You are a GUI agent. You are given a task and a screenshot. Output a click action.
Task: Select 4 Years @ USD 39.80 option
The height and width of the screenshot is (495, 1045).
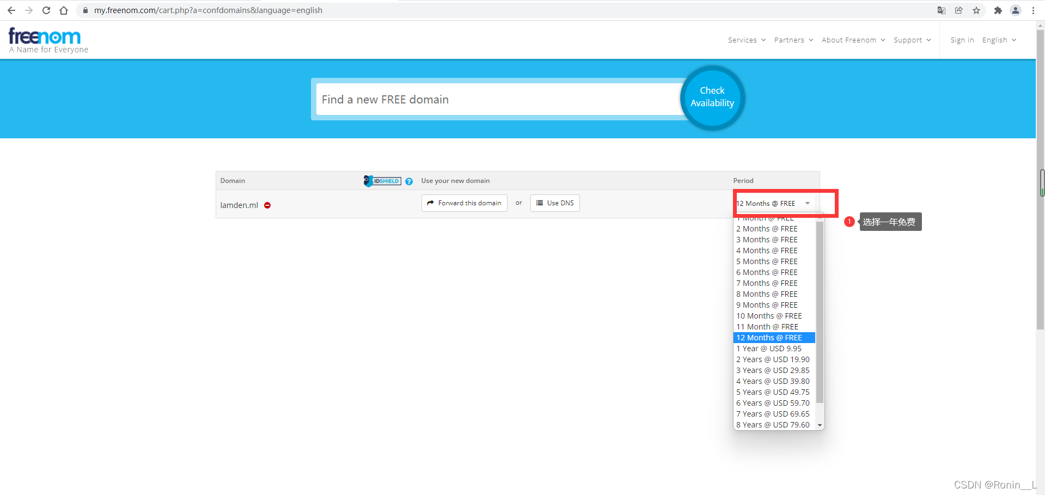(x=774, y=381)
